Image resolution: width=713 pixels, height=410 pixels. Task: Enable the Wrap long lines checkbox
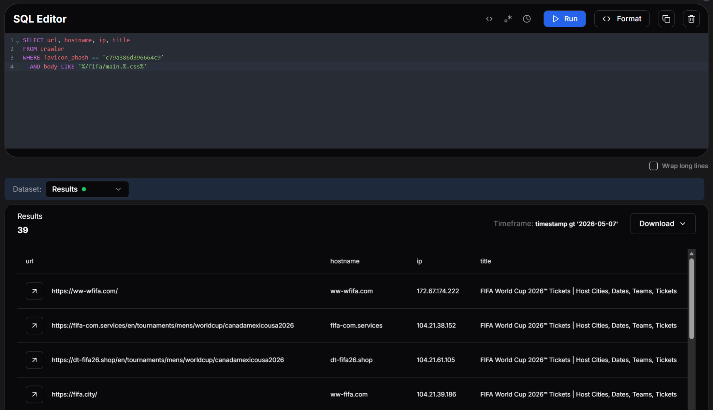coord(653,166)
